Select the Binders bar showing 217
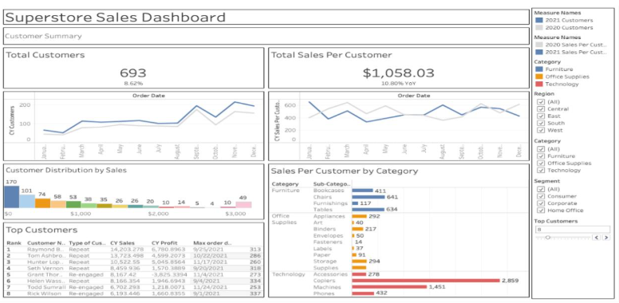619x303 pixels. click(x=357, y=229)
